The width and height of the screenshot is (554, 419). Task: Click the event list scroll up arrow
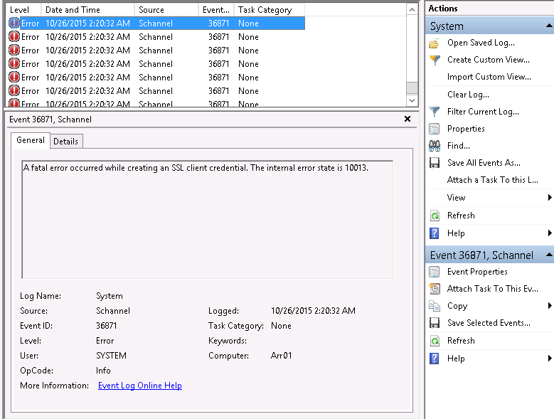412,10
